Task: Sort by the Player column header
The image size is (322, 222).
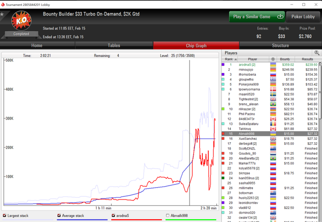Action: [x=253, y=59]
